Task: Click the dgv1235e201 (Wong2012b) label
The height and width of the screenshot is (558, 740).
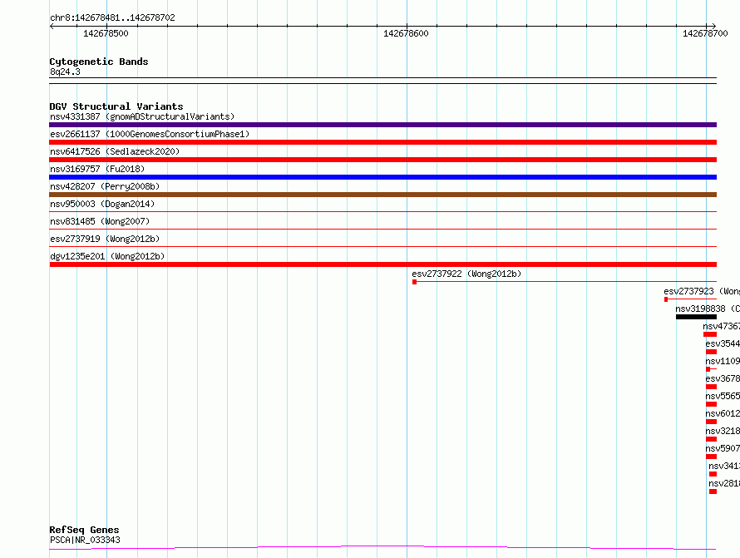Action: 107,256
